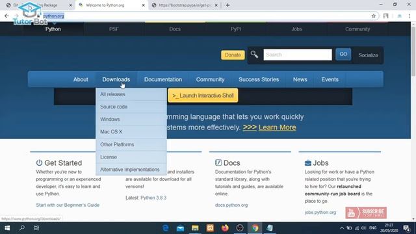Open the Community menu in main navigation
This screenshot has height=234, width=416.
click(x=210, y=79)
